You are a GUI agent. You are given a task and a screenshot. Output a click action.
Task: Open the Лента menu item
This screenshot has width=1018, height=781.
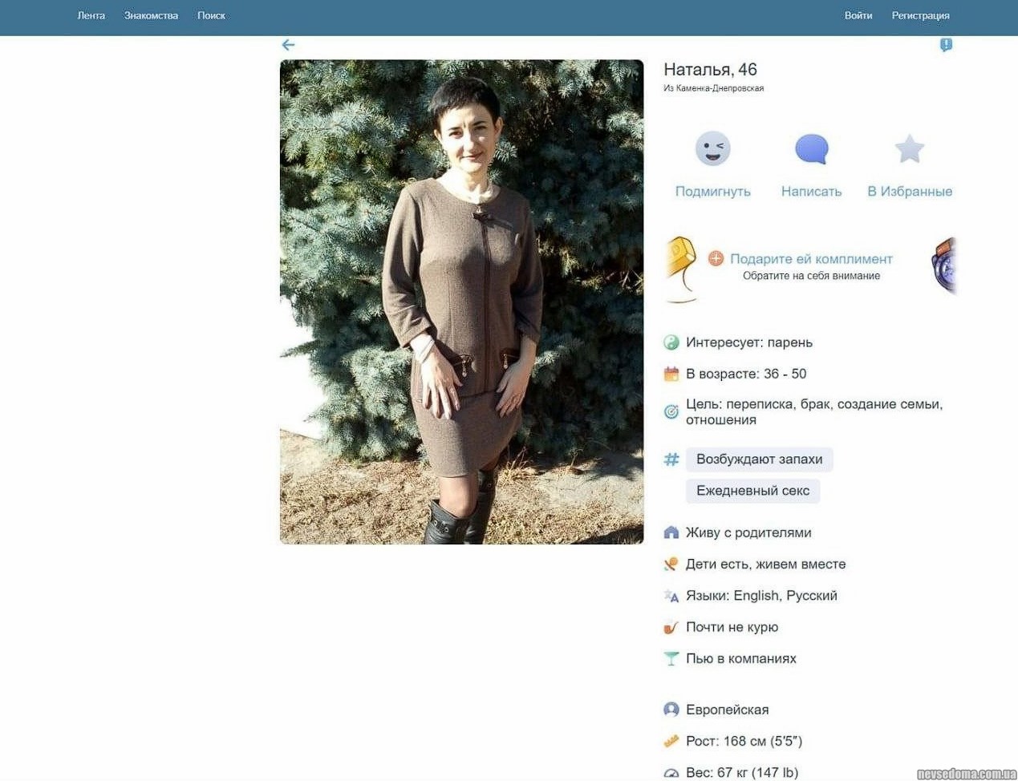coord(91,16)
